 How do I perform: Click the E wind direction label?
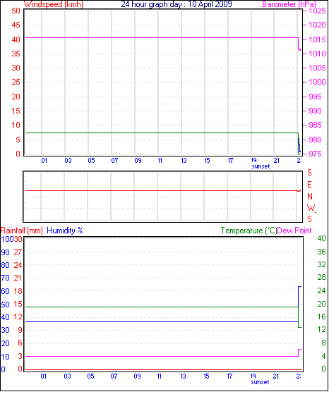click(x=309, y=185)
